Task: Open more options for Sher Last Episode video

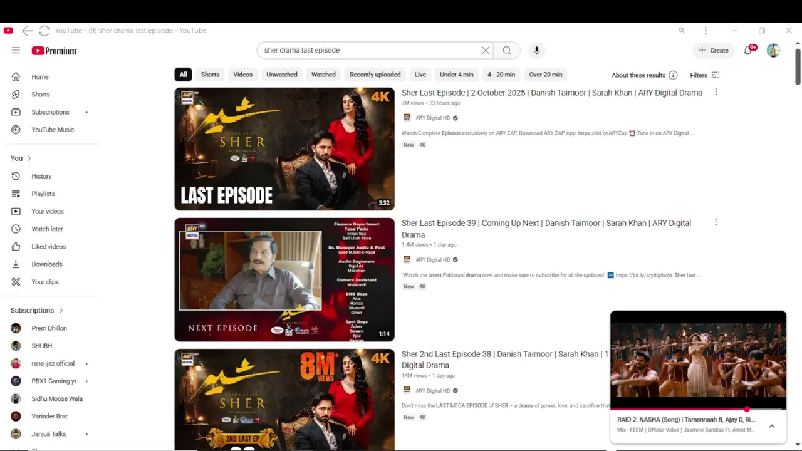Action: tap(716, 92)
